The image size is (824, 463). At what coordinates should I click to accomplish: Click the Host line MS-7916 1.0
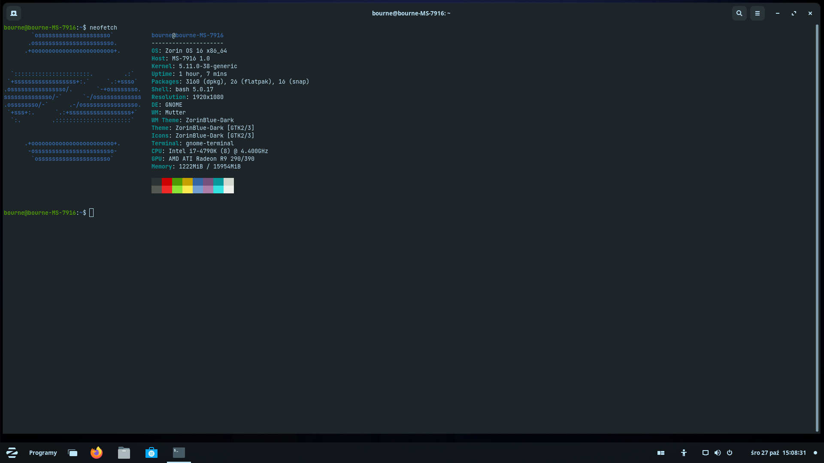coord(181,58)
